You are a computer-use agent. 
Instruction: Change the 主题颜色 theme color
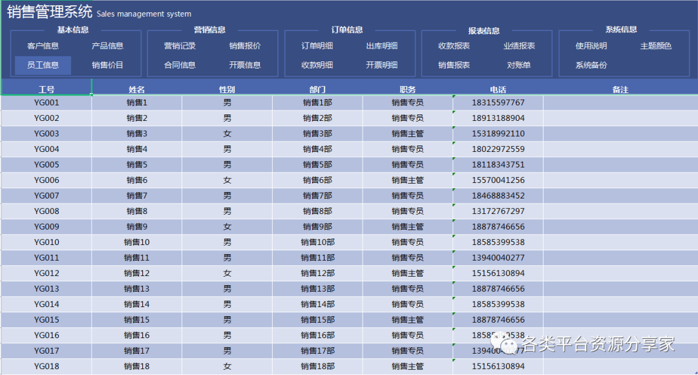click(656, 46)
